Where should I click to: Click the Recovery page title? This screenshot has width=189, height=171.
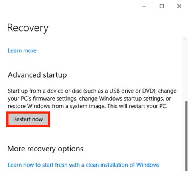click(28, 28)
